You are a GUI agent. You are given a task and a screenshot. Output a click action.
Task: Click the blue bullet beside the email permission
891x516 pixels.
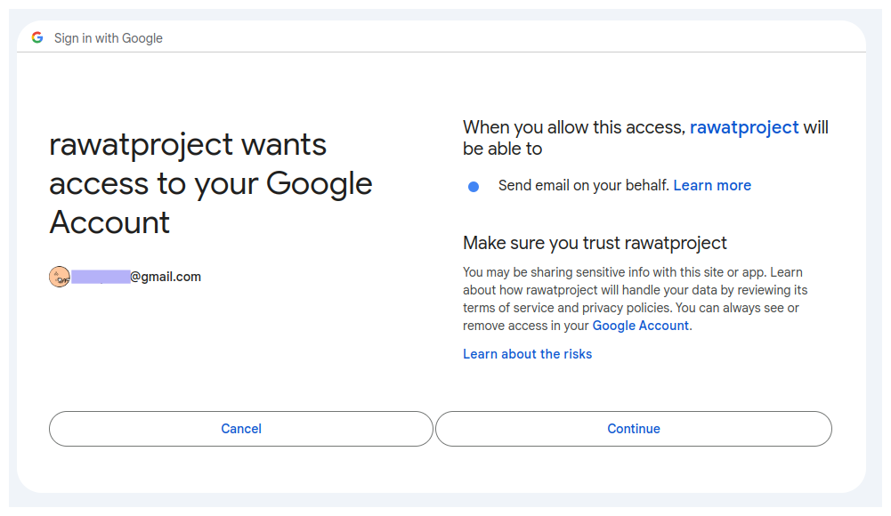coord(473,186)
